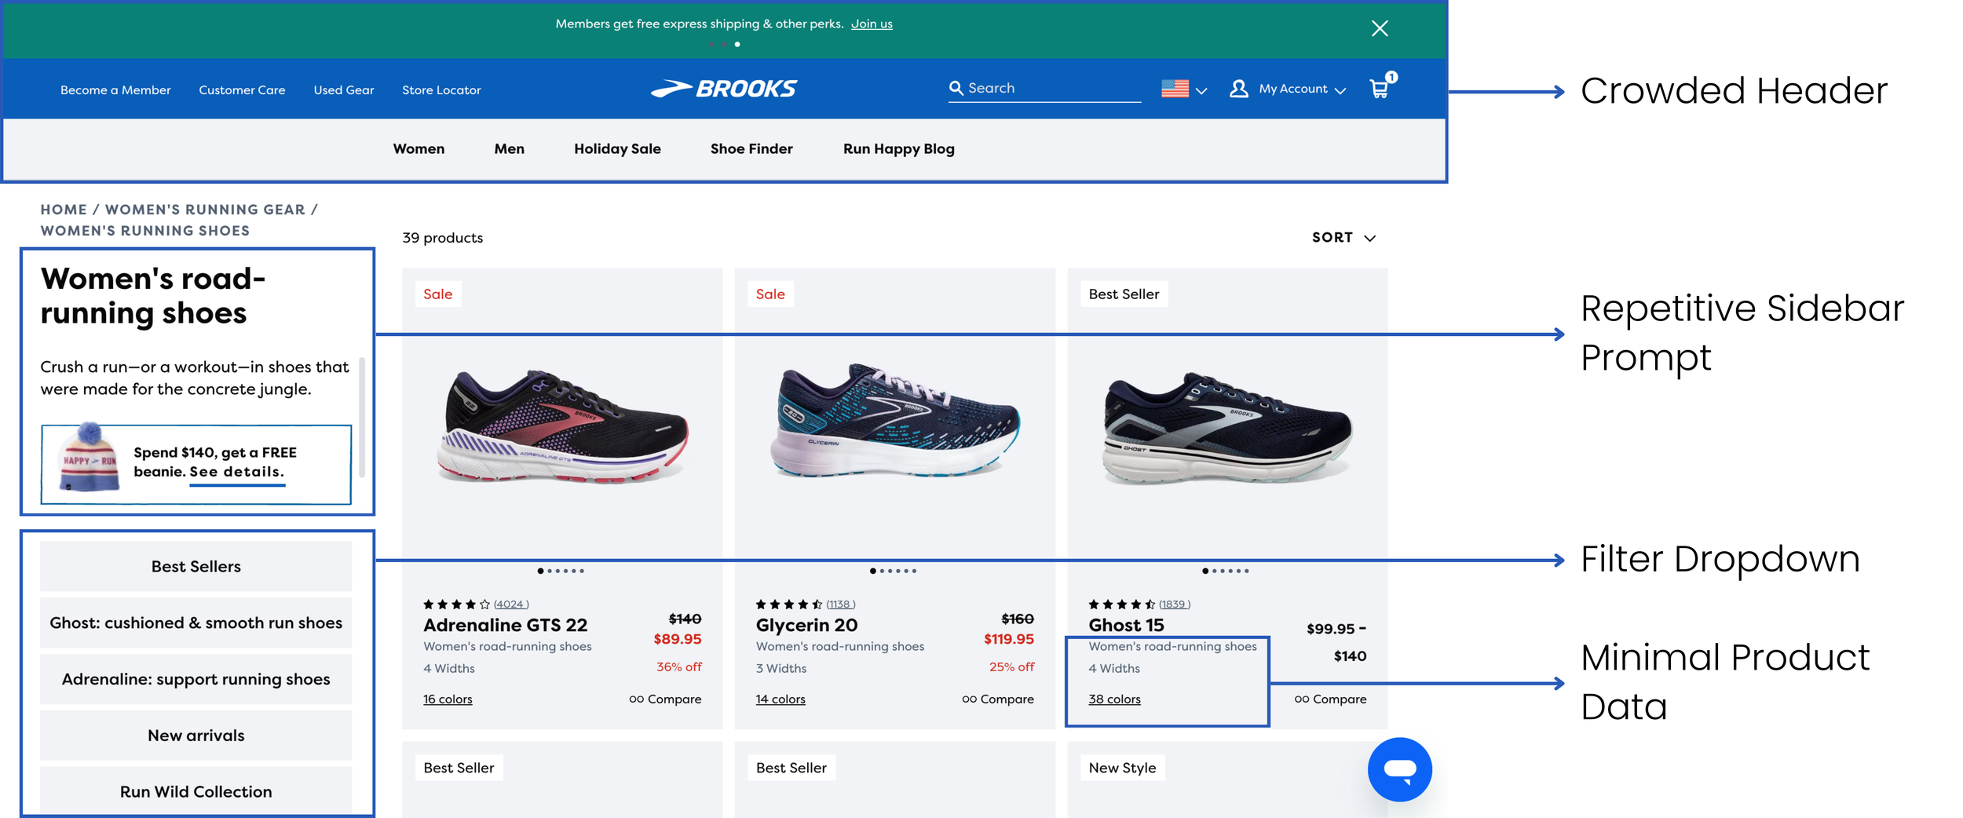Open the Women menu
1963x818 pixels.
419,148
